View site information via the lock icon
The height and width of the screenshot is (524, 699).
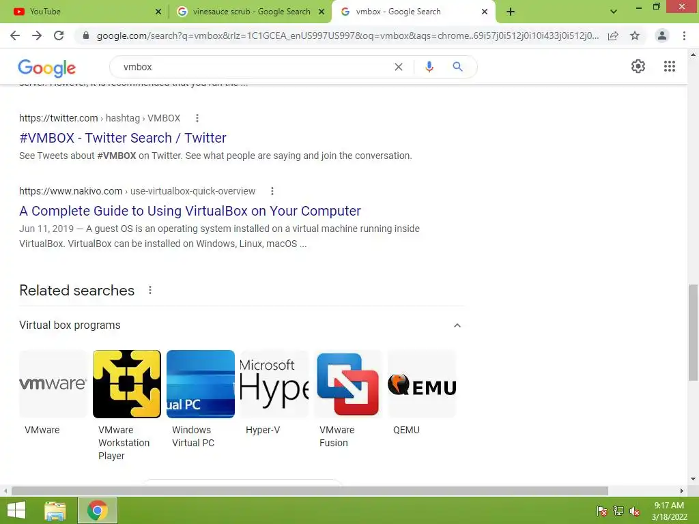click(x=86, y=35)
